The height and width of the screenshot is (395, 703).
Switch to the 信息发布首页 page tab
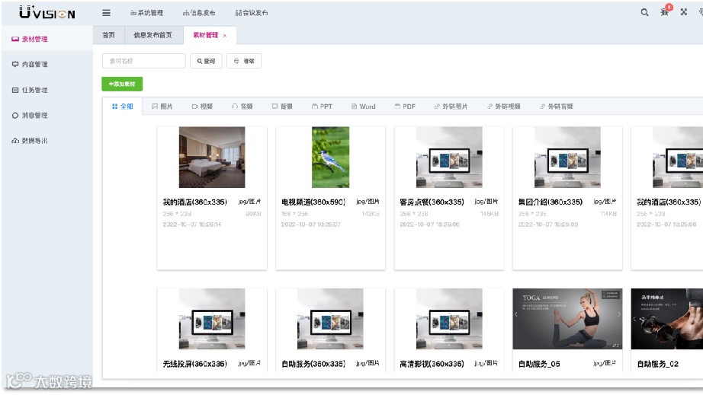152,35
